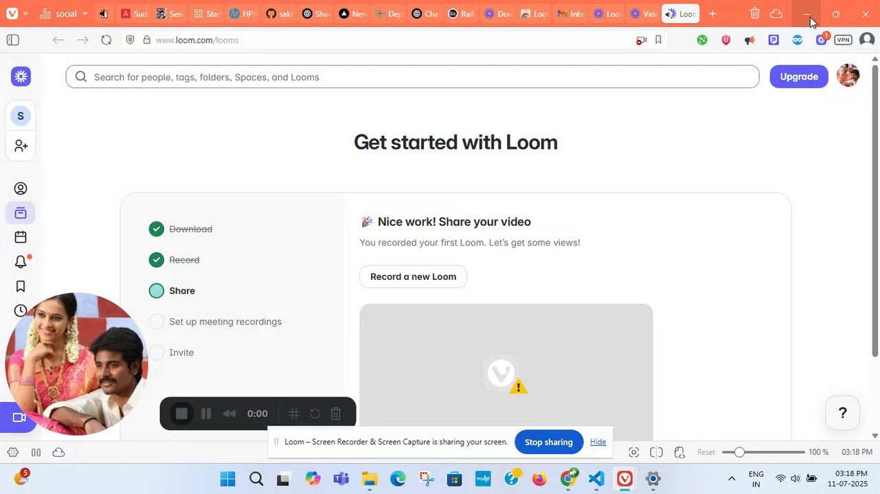
Task: Toggle images display in status bar
Action: click(x=679, y=452)
